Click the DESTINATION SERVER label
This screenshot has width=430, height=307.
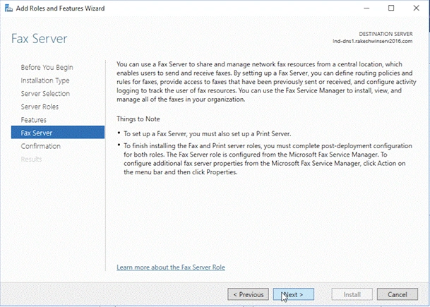[386, 35]
